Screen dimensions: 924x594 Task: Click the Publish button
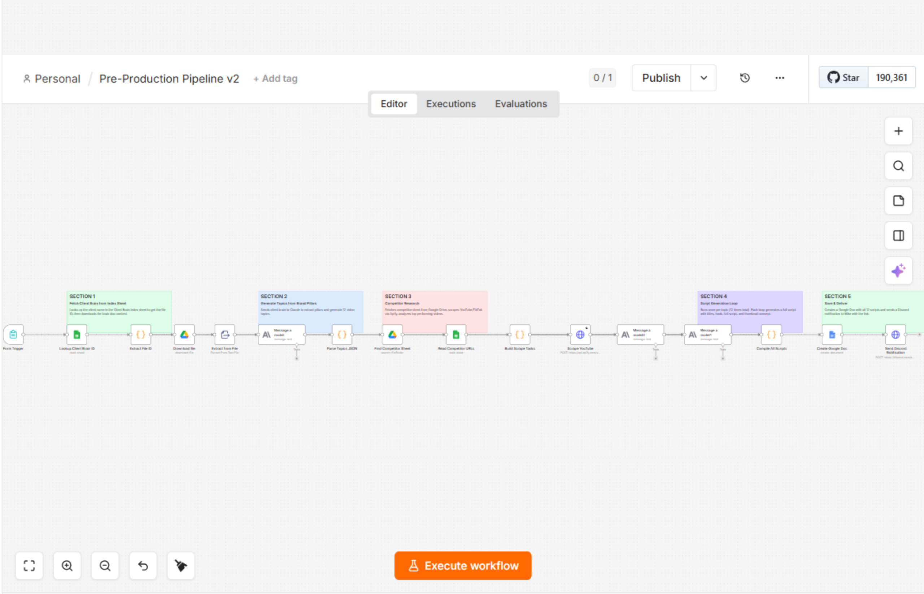661,78
